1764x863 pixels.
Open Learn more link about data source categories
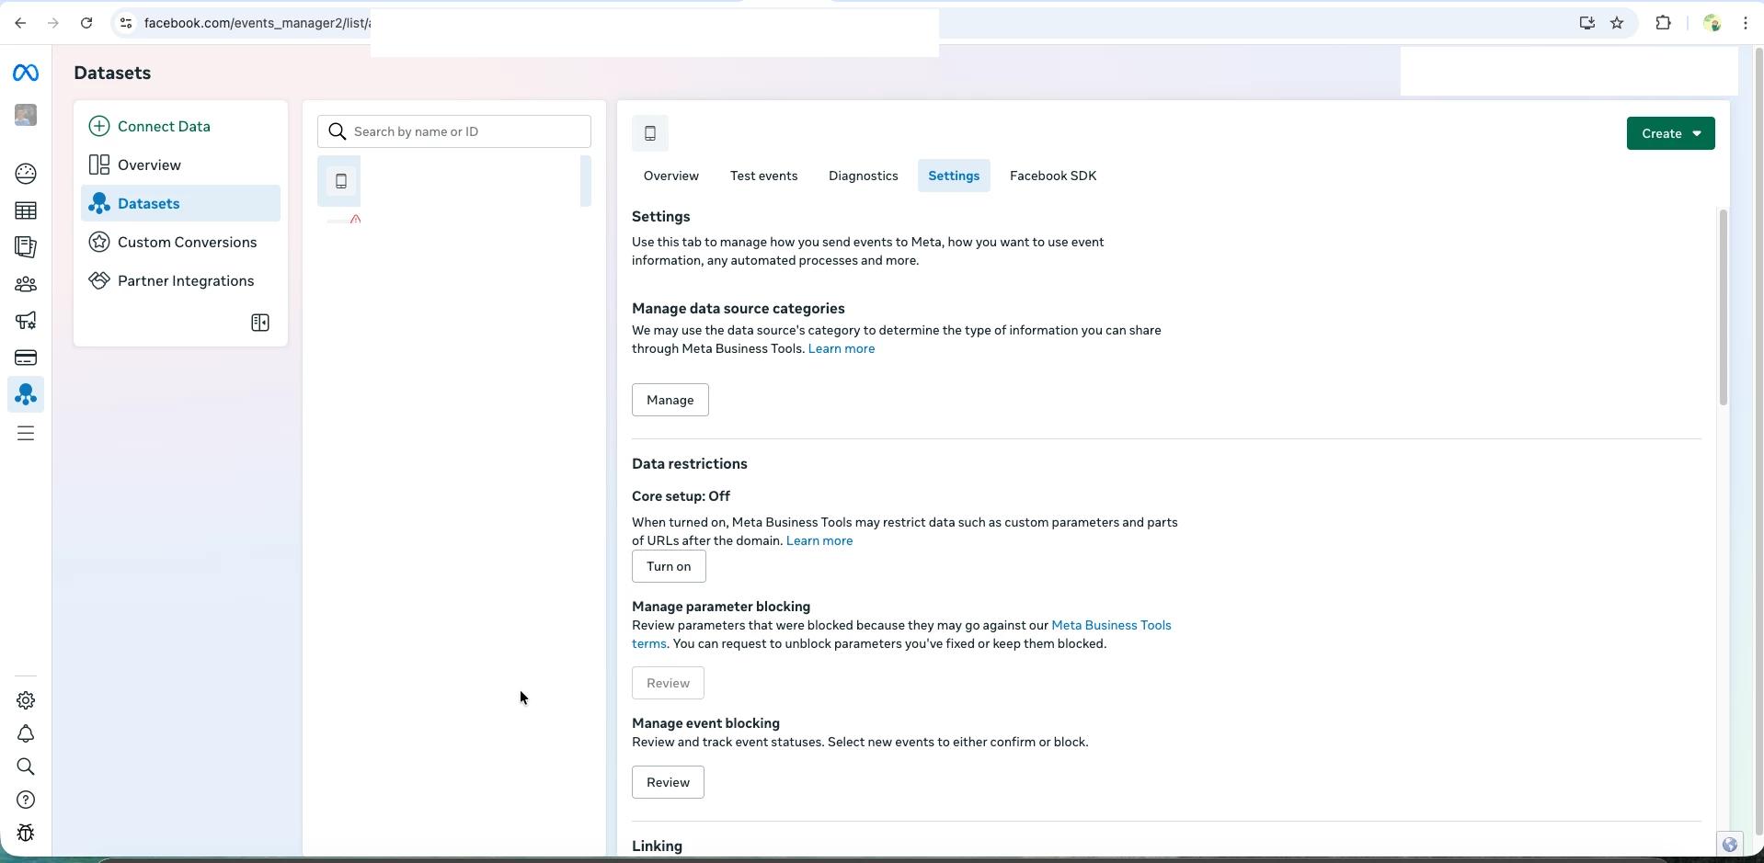[x=842, y=348]
